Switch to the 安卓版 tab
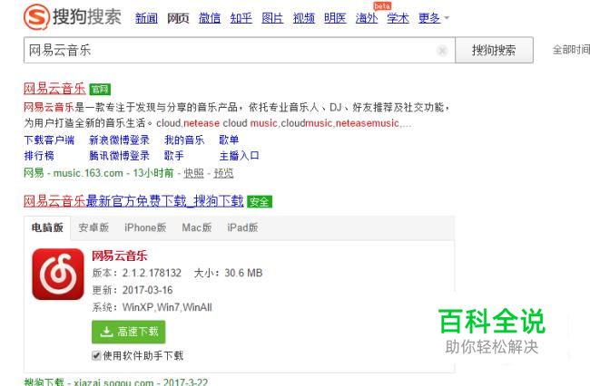The width and height of the screenshot is (590, 386). pos(93,227)
